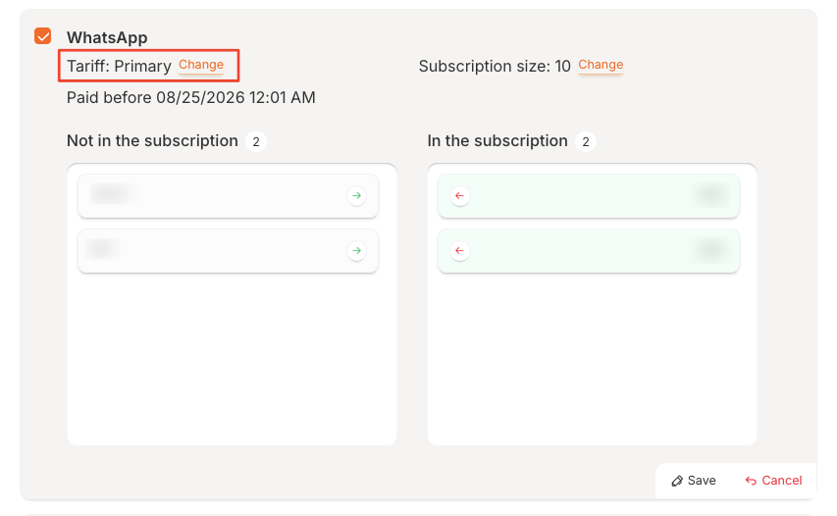Click count badge beside Not in the subscription
This screenshot has height=516, width=837.
tap(255, 142)
